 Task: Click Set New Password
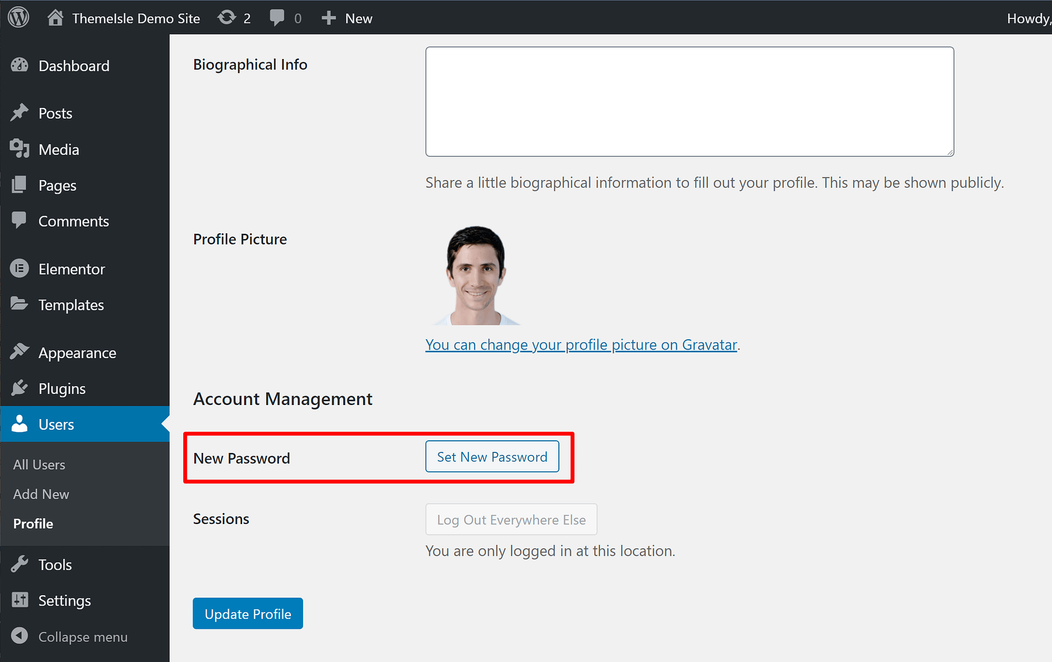(x=492, y=457)
